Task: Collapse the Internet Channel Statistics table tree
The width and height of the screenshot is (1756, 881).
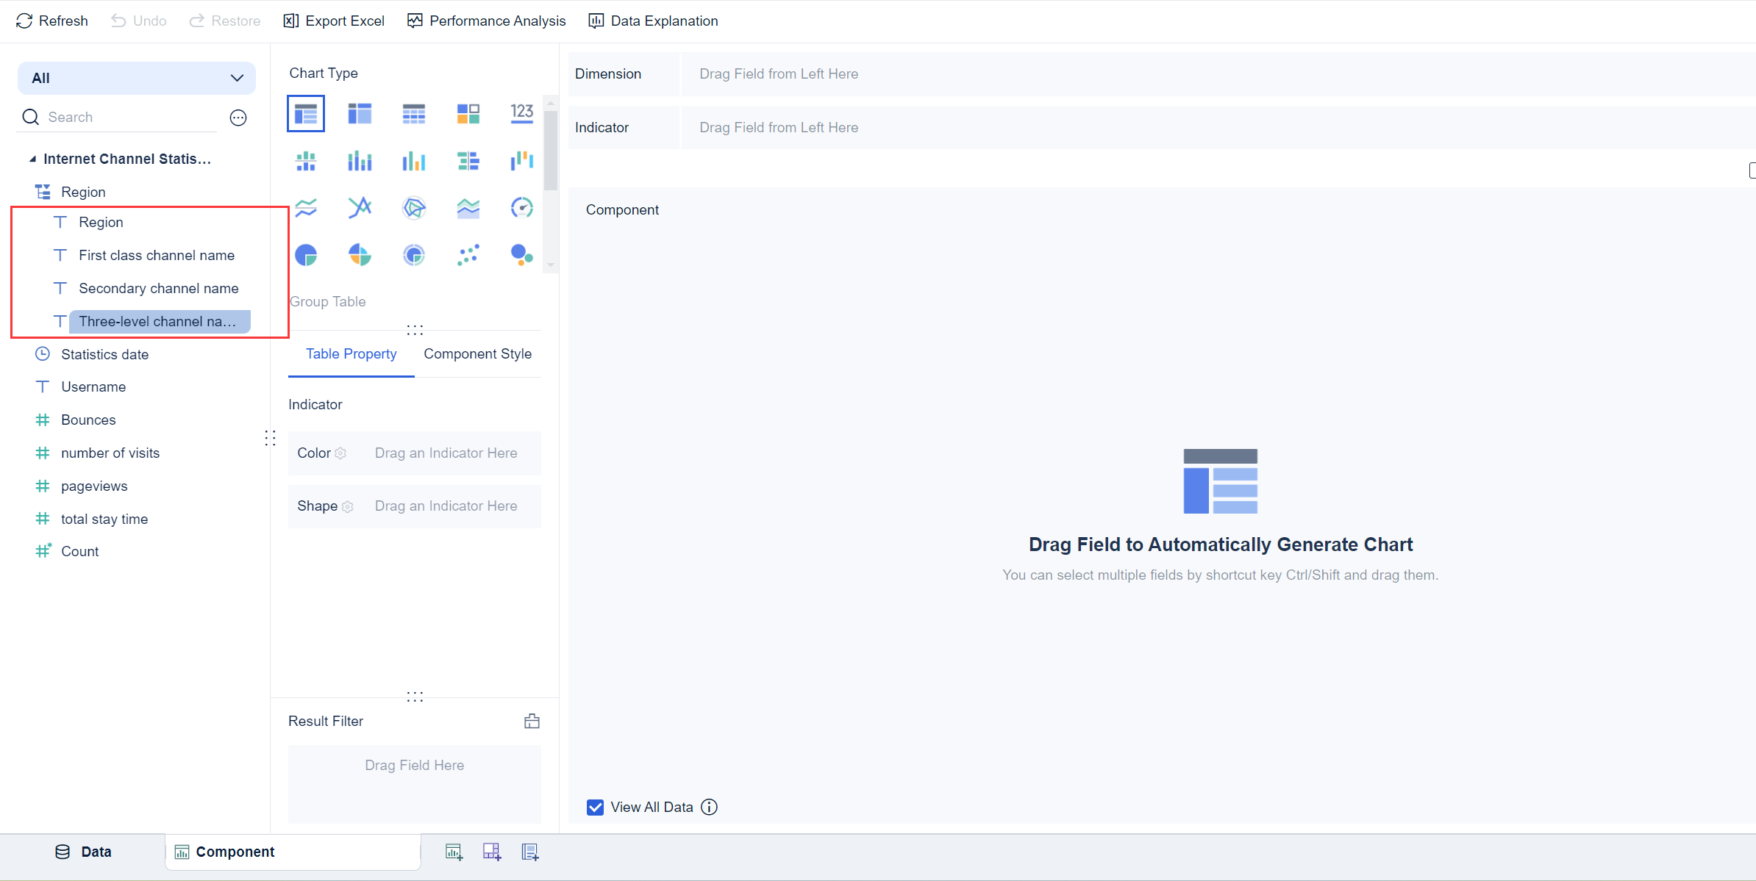Action: (32, 159)
